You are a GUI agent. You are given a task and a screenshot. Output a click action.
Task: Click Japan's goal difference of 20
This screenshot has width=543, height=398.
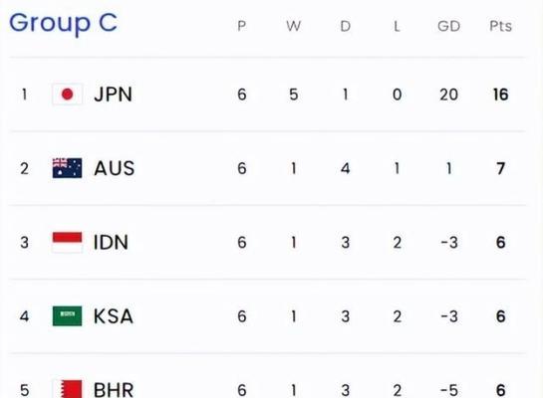coord(448,95)
